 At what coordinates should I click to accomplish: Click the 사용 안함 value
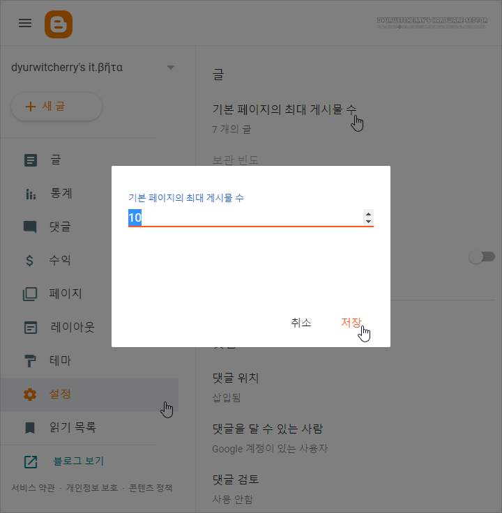233,499
